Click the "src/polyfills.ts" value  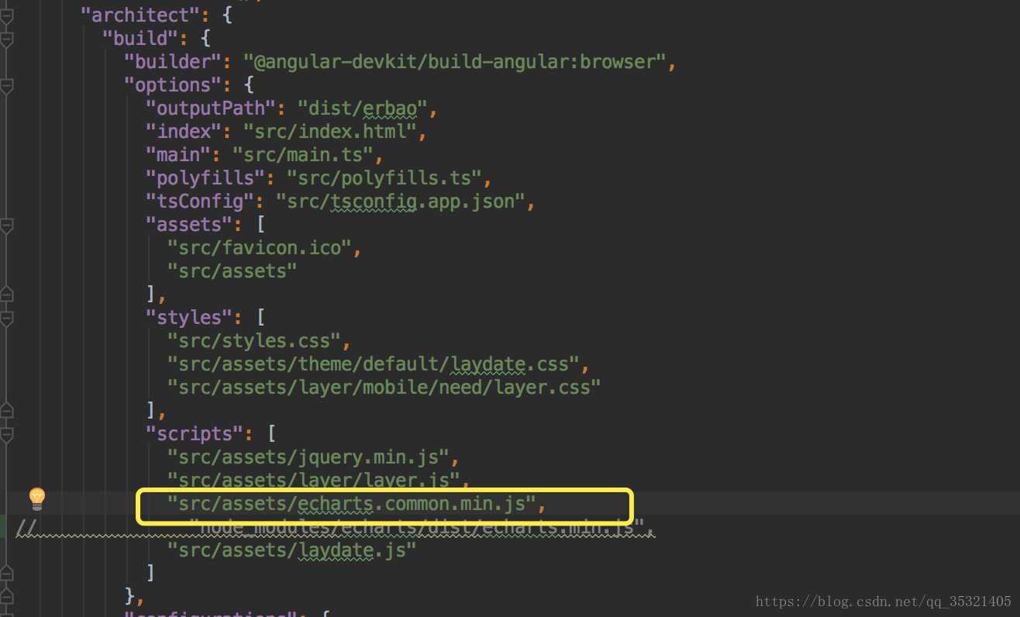tap(384, 178)
